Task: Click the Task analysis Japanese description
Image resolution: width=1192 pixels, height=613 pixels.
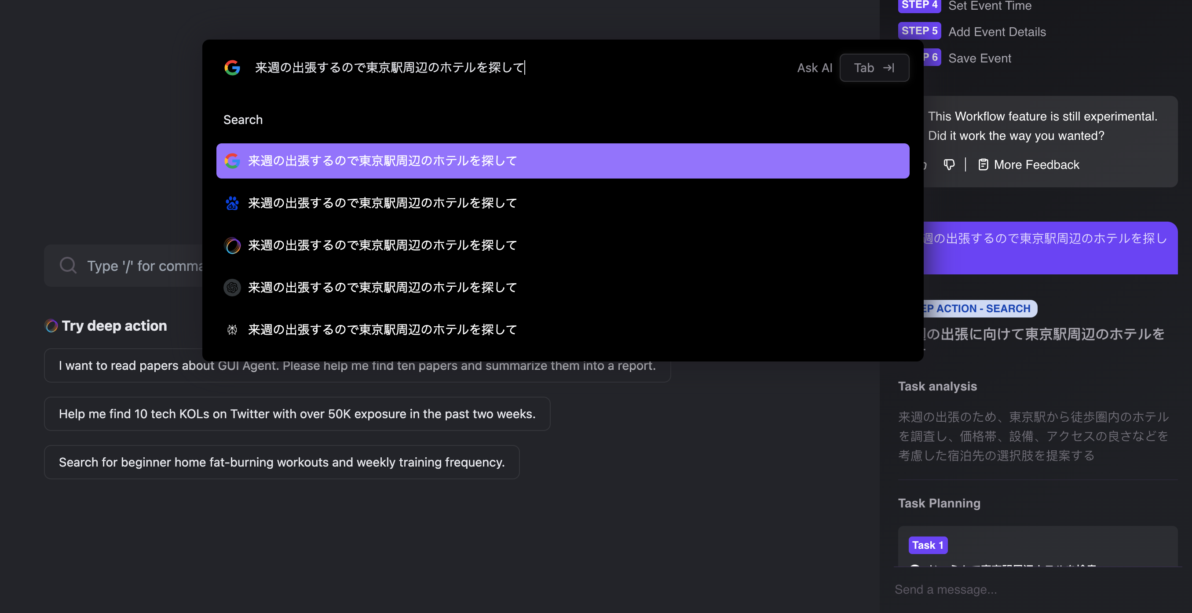Action: pos(1033,436)
